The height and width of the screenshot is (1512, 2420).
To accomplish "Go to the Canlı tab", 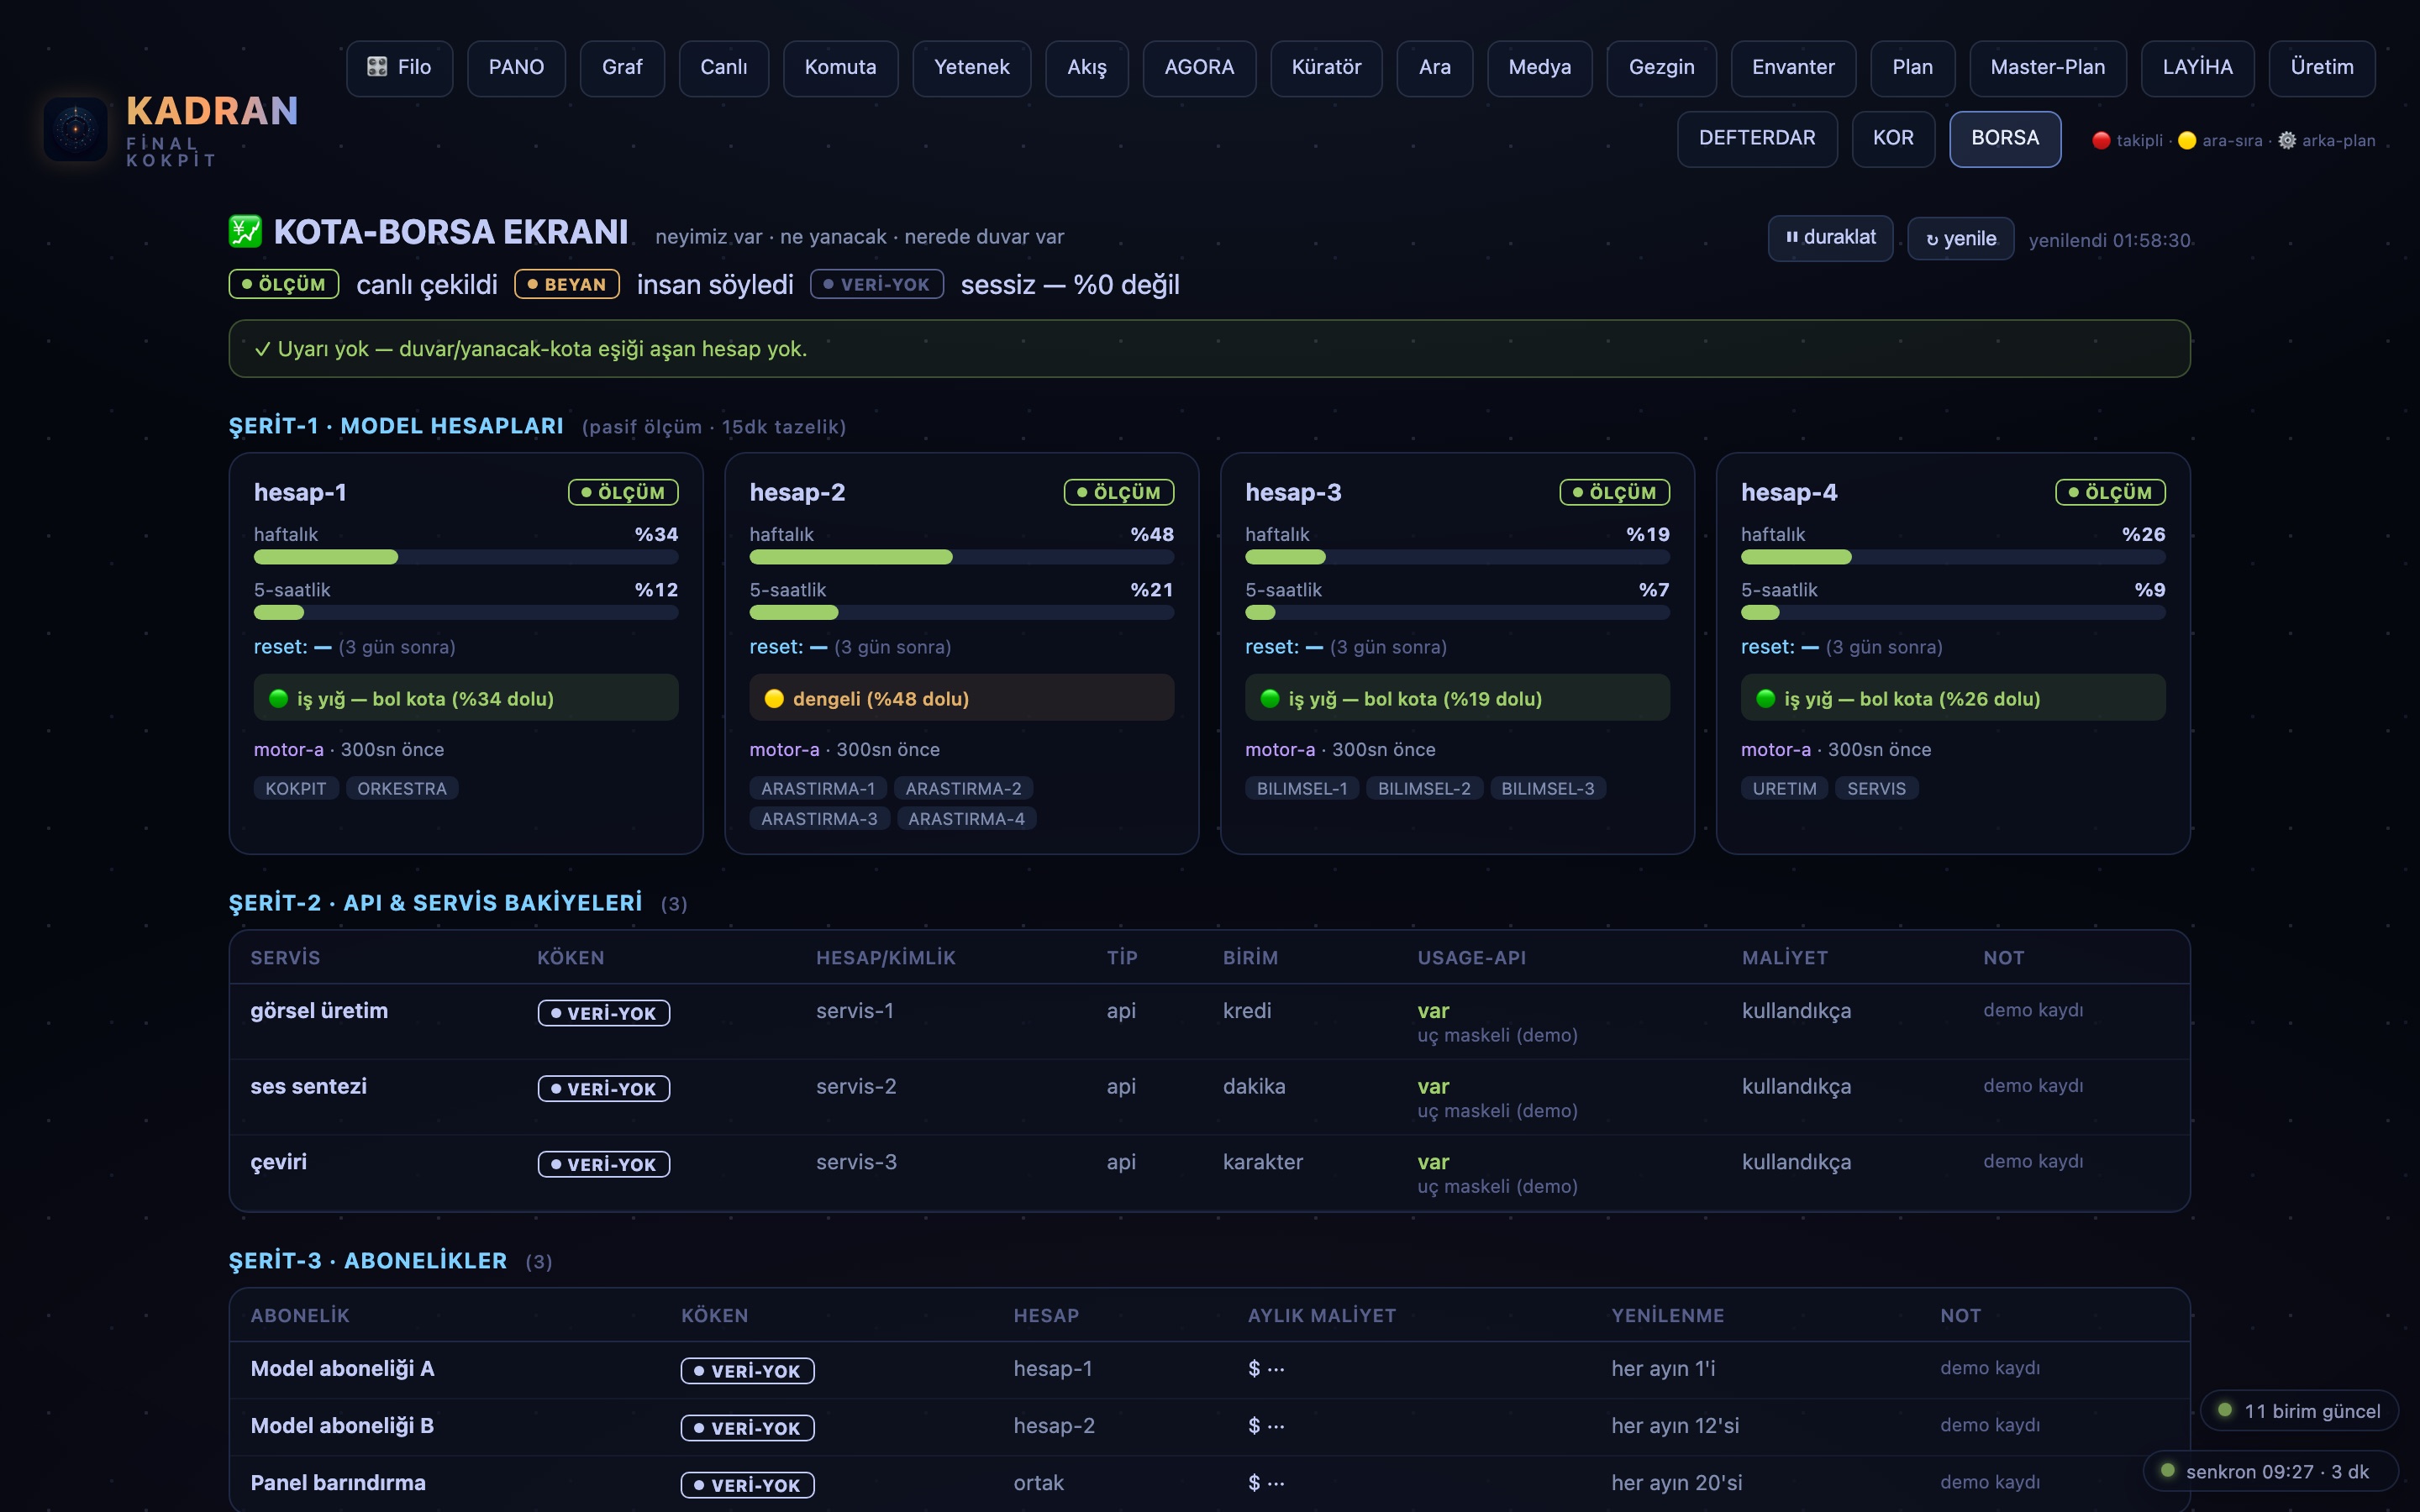I will click(724, 68).
